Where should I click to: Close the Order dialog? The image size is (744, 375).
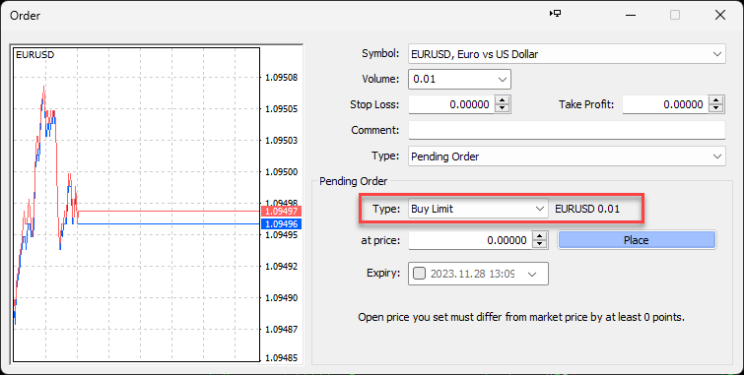click(x=719, y=15)
